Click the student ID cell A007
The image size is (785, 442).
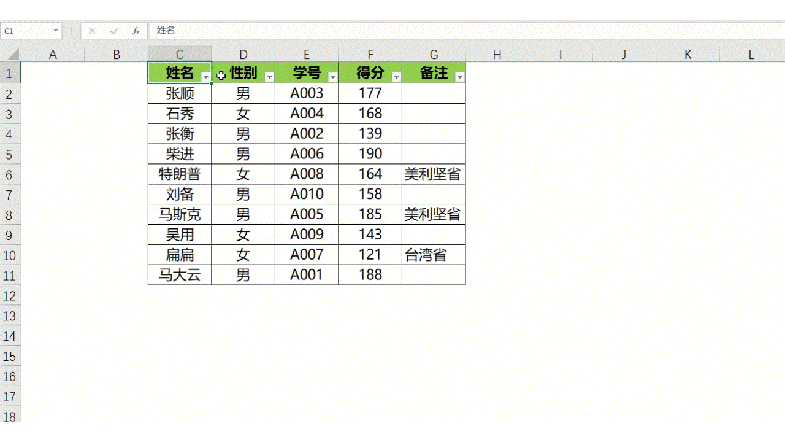coord(307,255)
